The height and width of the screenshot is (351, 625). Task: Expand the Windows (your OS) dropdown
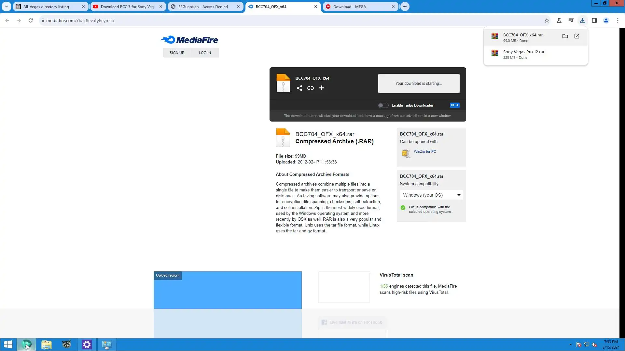[x=431, y=195]
